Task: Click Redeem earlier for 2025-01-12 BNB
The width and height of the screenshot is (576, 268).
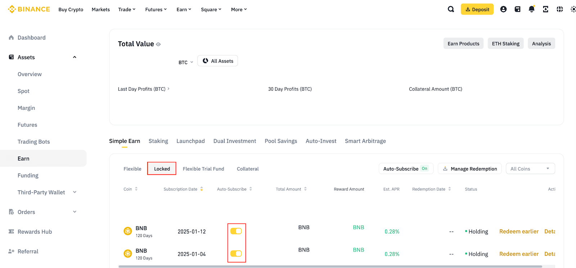Action: [x=519, y=231]
